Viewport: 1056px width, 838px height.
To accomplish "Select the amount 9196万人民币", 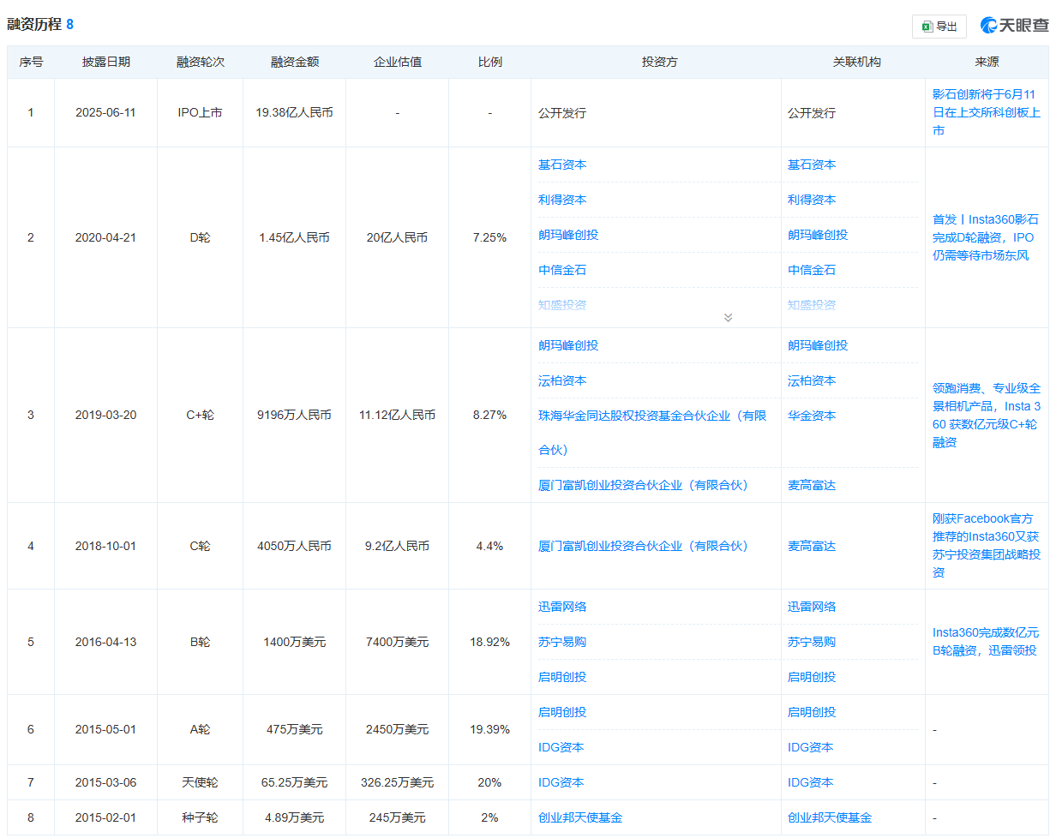I will tap(295, 415).
